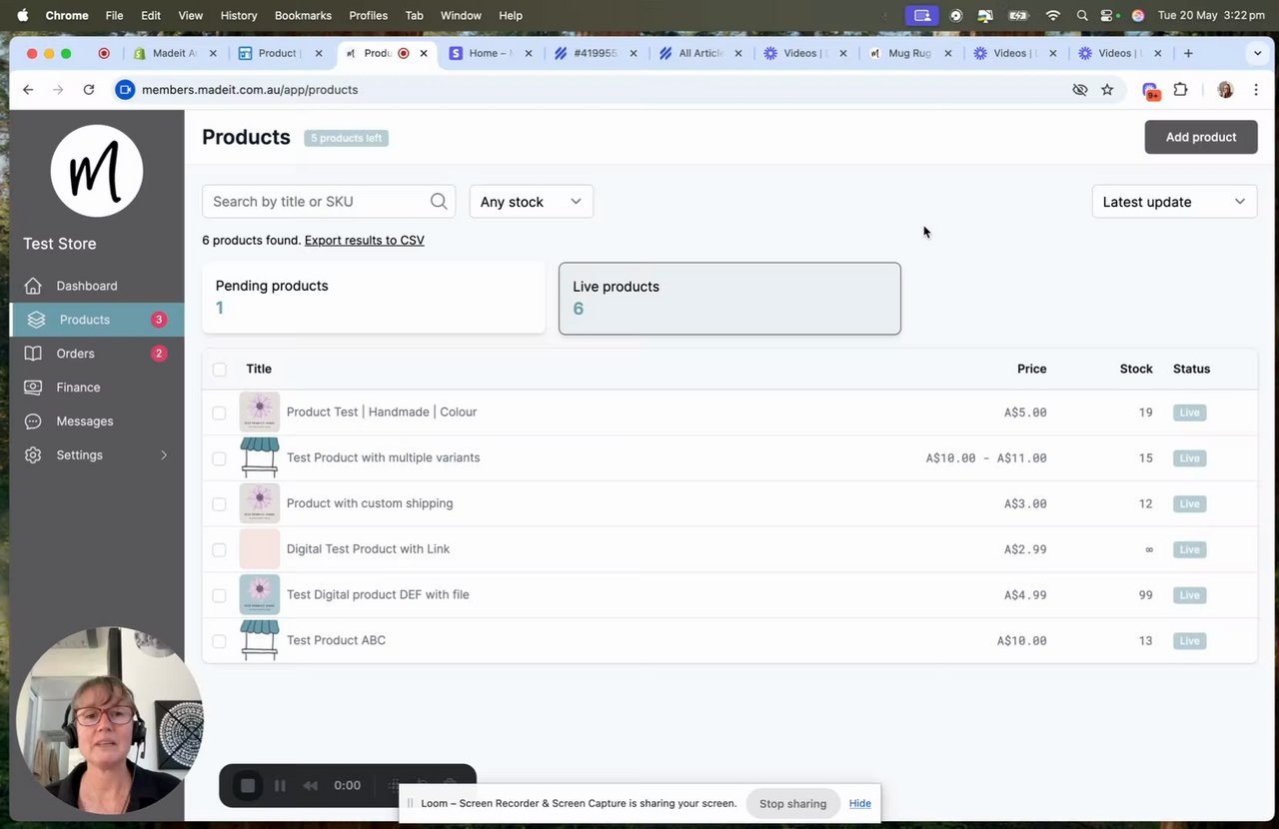Switch to the All Articles tab

[x=702, y=53]
